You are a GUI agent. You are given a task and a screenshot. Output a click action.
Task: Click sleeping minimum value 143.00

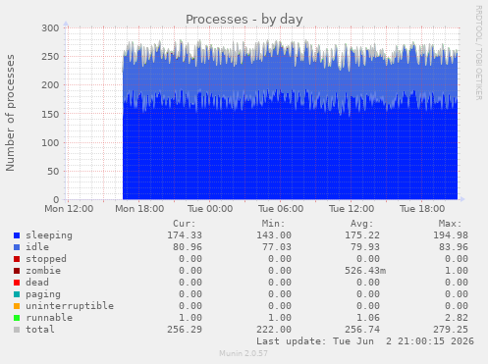tap(274, 235)
